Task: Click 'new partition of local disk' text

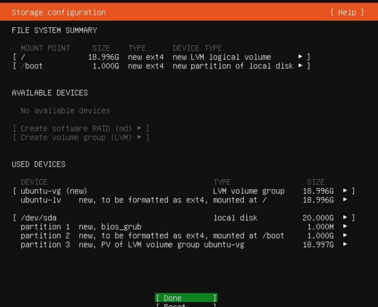Action: point(233,66)
